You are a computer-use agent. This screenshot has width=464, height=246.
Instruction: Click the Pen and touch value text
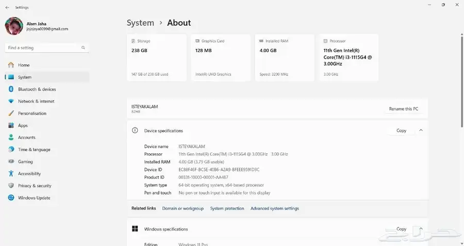(224, 193)
